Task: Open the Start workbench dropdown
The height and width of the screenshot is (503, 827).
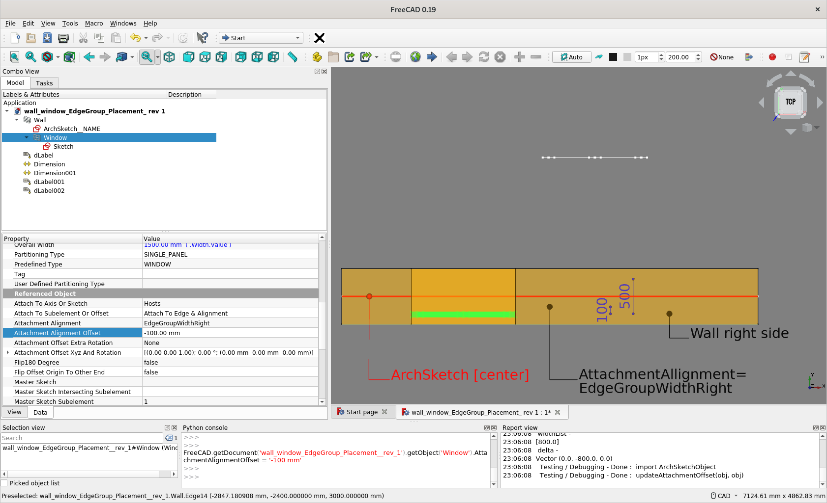Action: click(261, 38)
